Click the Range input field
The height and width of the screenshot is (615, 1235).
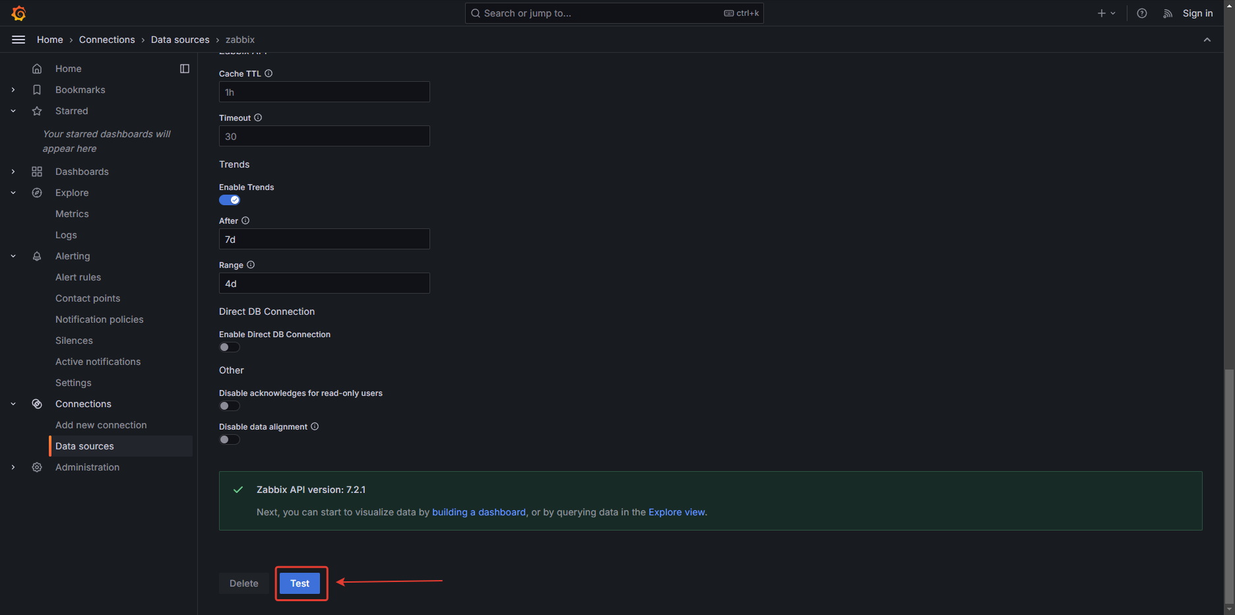tap(325, 283)
